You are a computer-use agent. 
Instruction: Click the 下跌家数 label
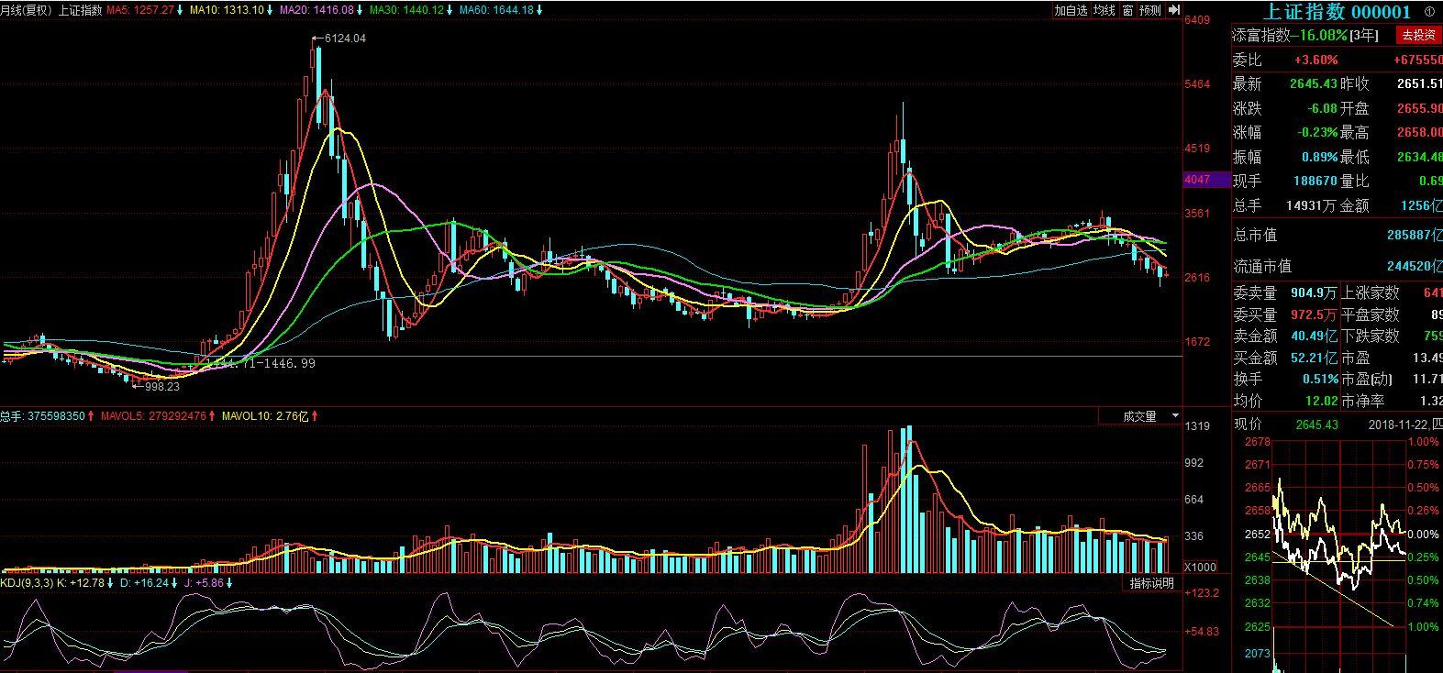(x=1371, y=336)
